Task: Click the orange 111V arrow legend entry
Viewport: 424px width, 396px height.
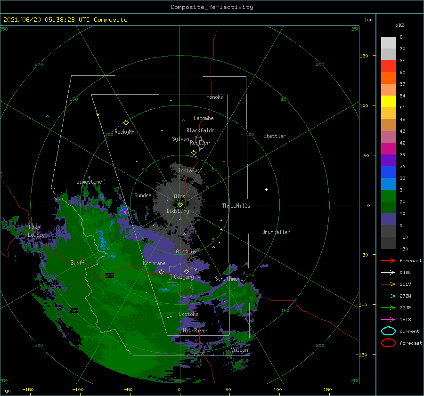Action: (x=388, y=284)
